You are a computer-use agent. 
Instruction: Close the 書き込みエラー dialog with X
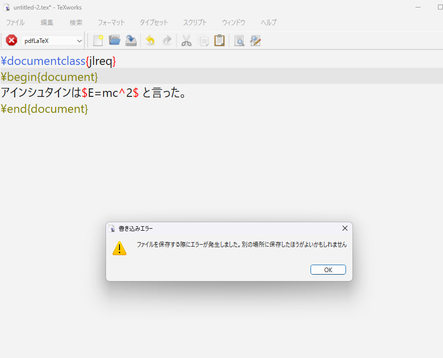point(344,228)
